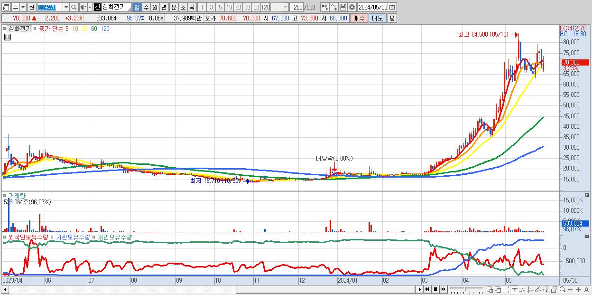
Task: Select interval preset 120 in the toolbar
Action: 265,7
